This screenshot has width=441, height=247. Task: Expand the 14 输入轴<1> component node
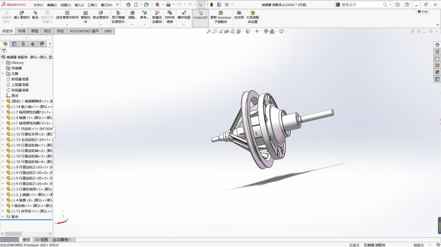click(x=3, y=107)
